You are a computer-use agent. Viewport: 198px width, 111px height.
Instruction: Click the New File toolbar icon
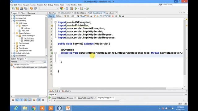pyautogui.click(x=13, y=8)
